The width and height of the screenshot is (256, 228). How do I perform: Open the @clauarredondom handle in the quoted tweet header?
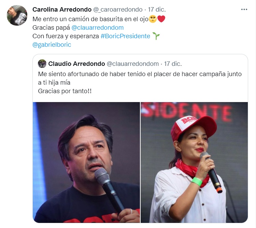(132, 63)
